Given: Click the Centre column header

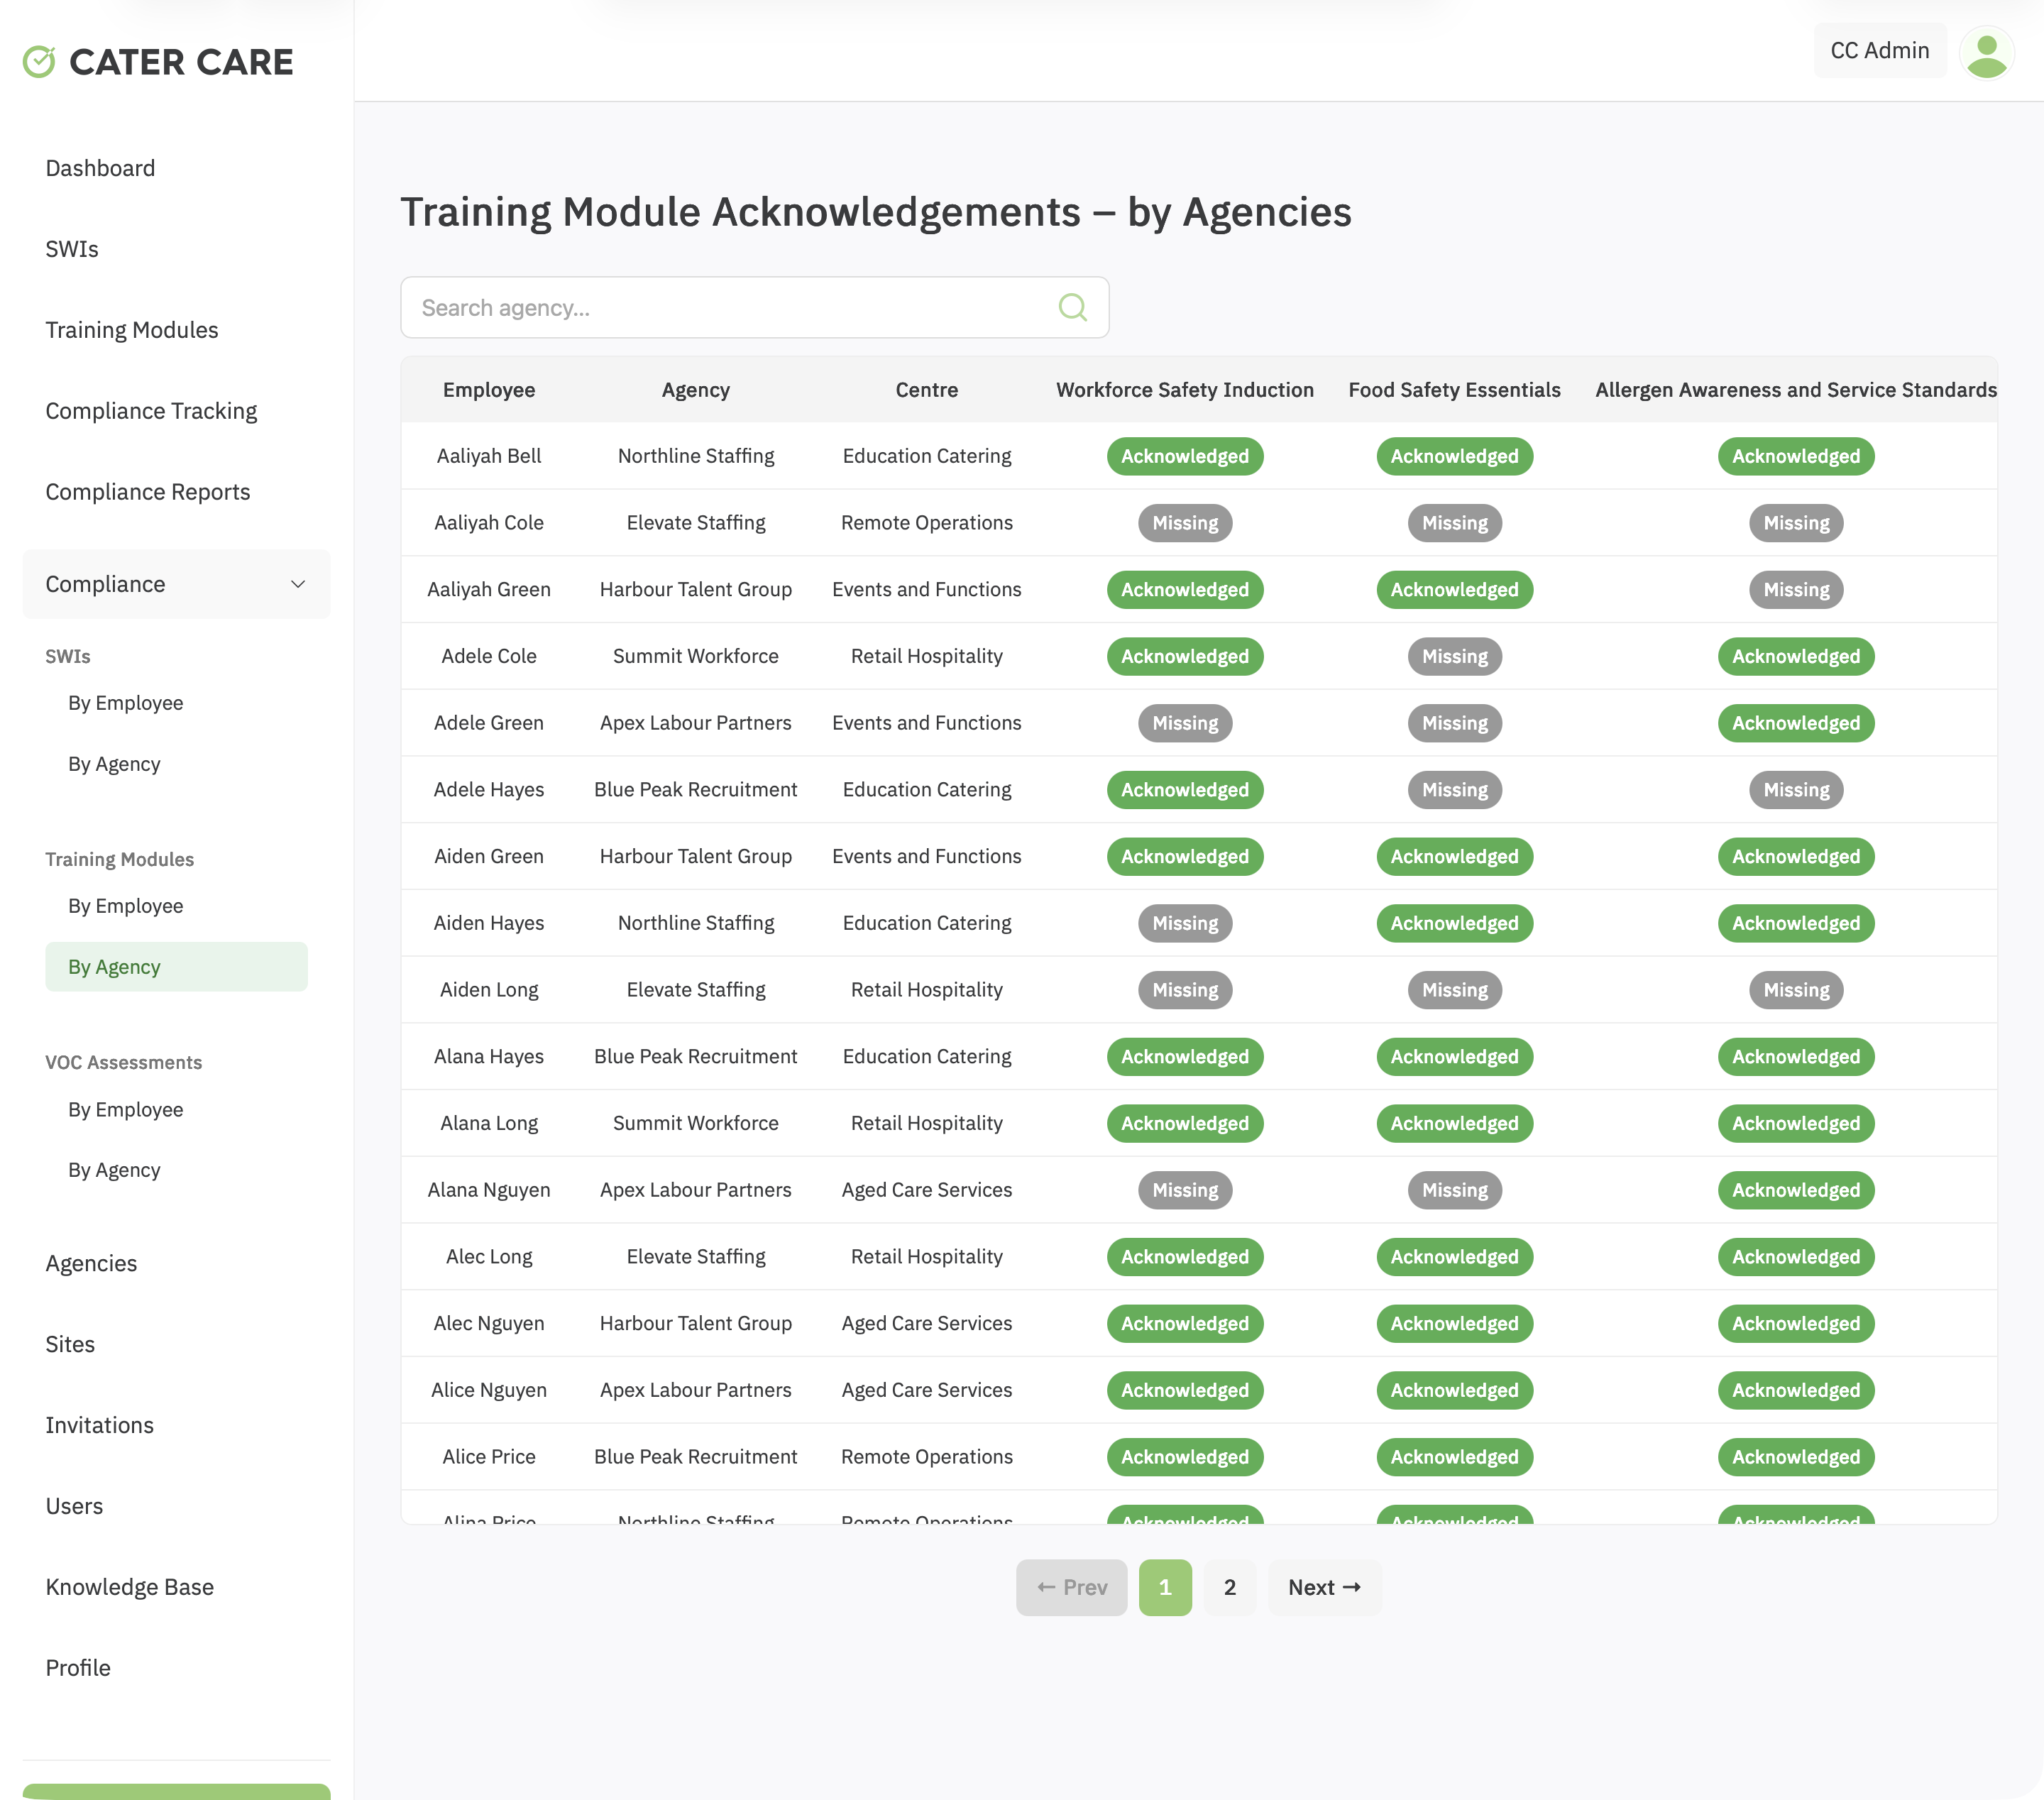Looking at the screenshot, I should coord(927,390).
